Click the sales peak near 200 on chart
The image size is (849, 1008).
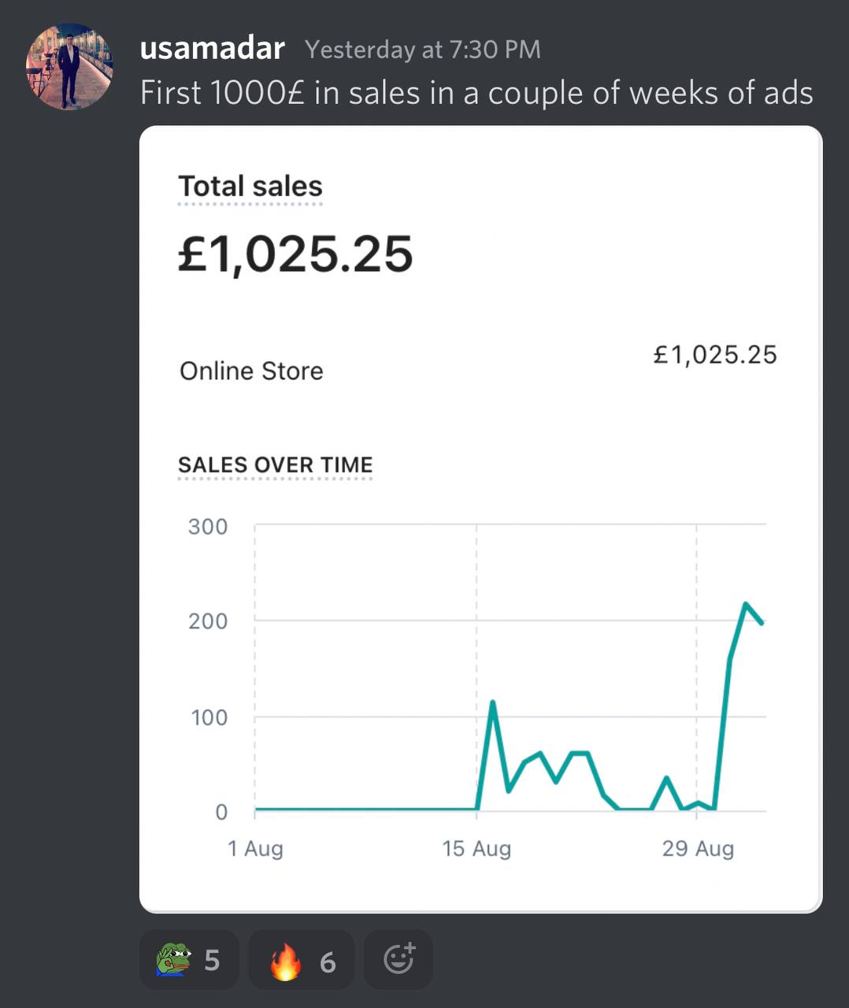pyautogui.click(x=745, y=604)
